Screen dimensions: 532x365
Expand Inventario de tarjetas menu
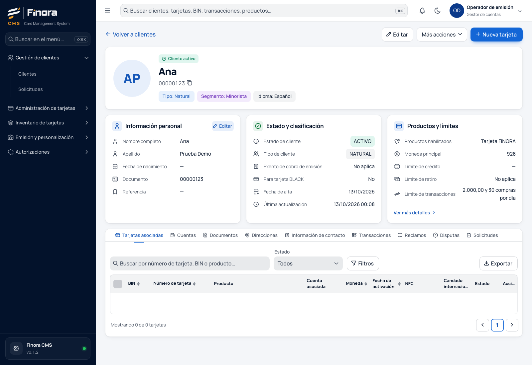click(48, 123)
